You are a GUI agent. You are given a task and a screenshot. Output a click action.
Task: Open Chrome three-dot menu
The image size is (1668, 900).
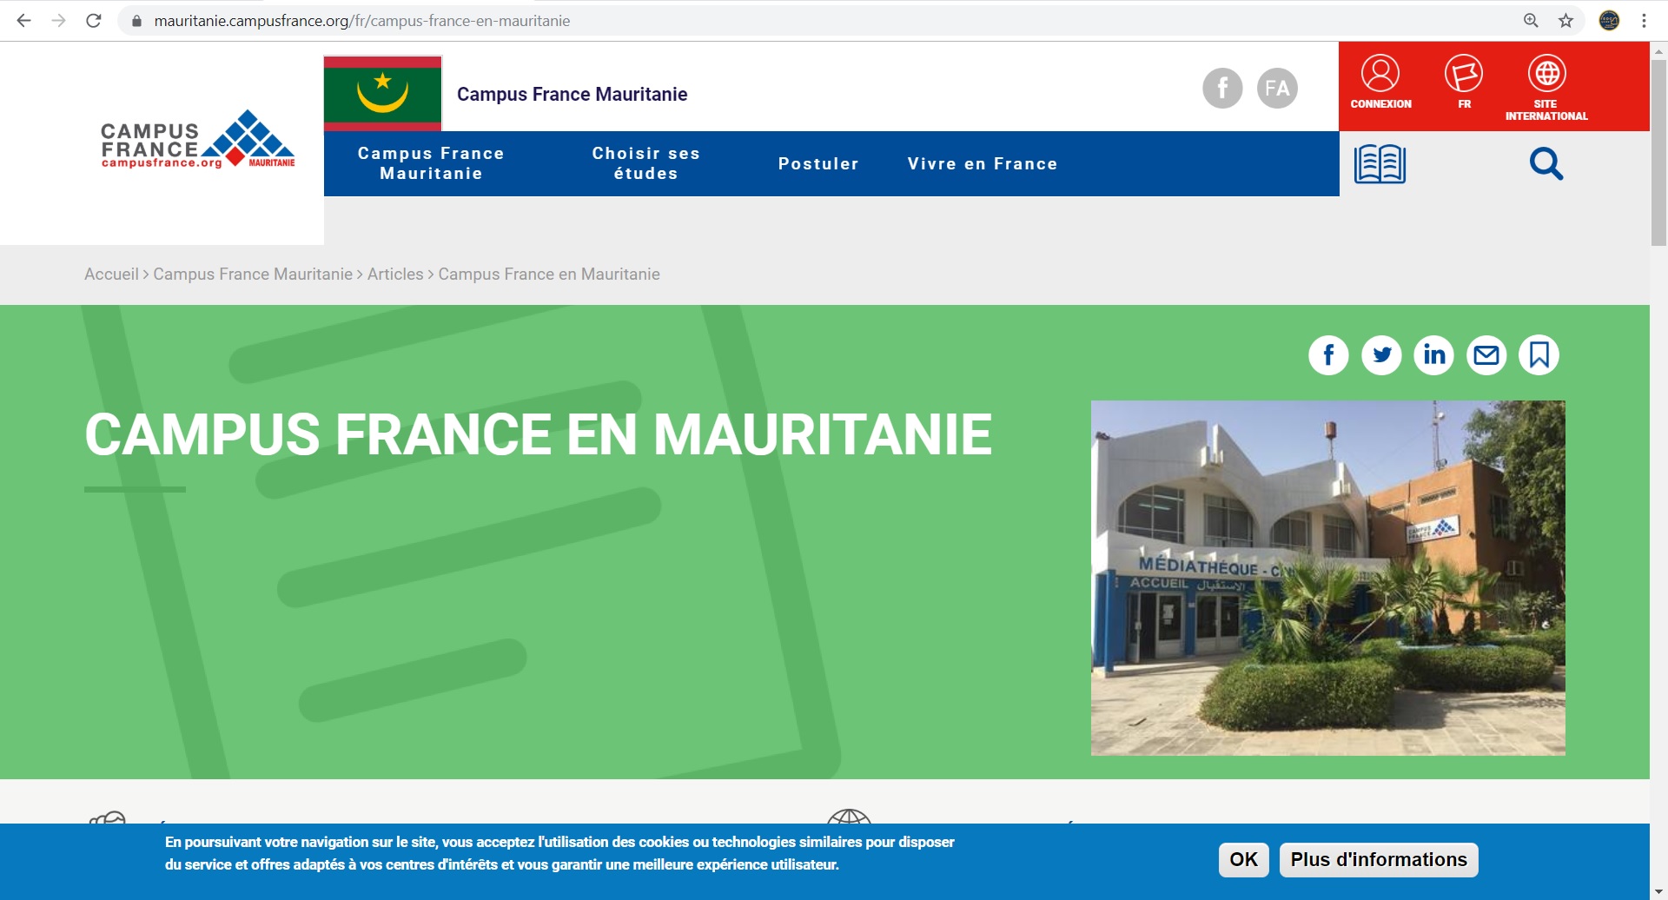[x=1644, y=21]
